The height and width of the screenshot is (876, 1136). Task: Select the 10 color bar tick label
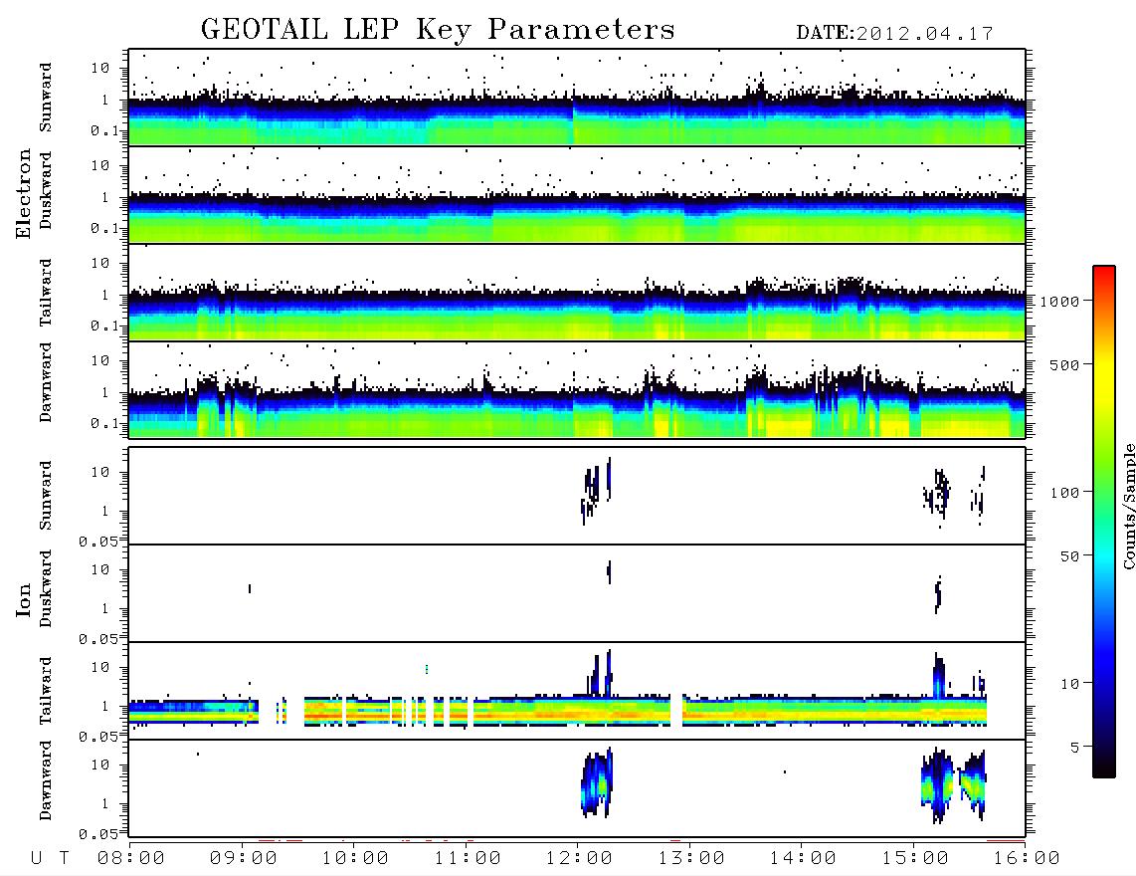tap(1069, 683)
